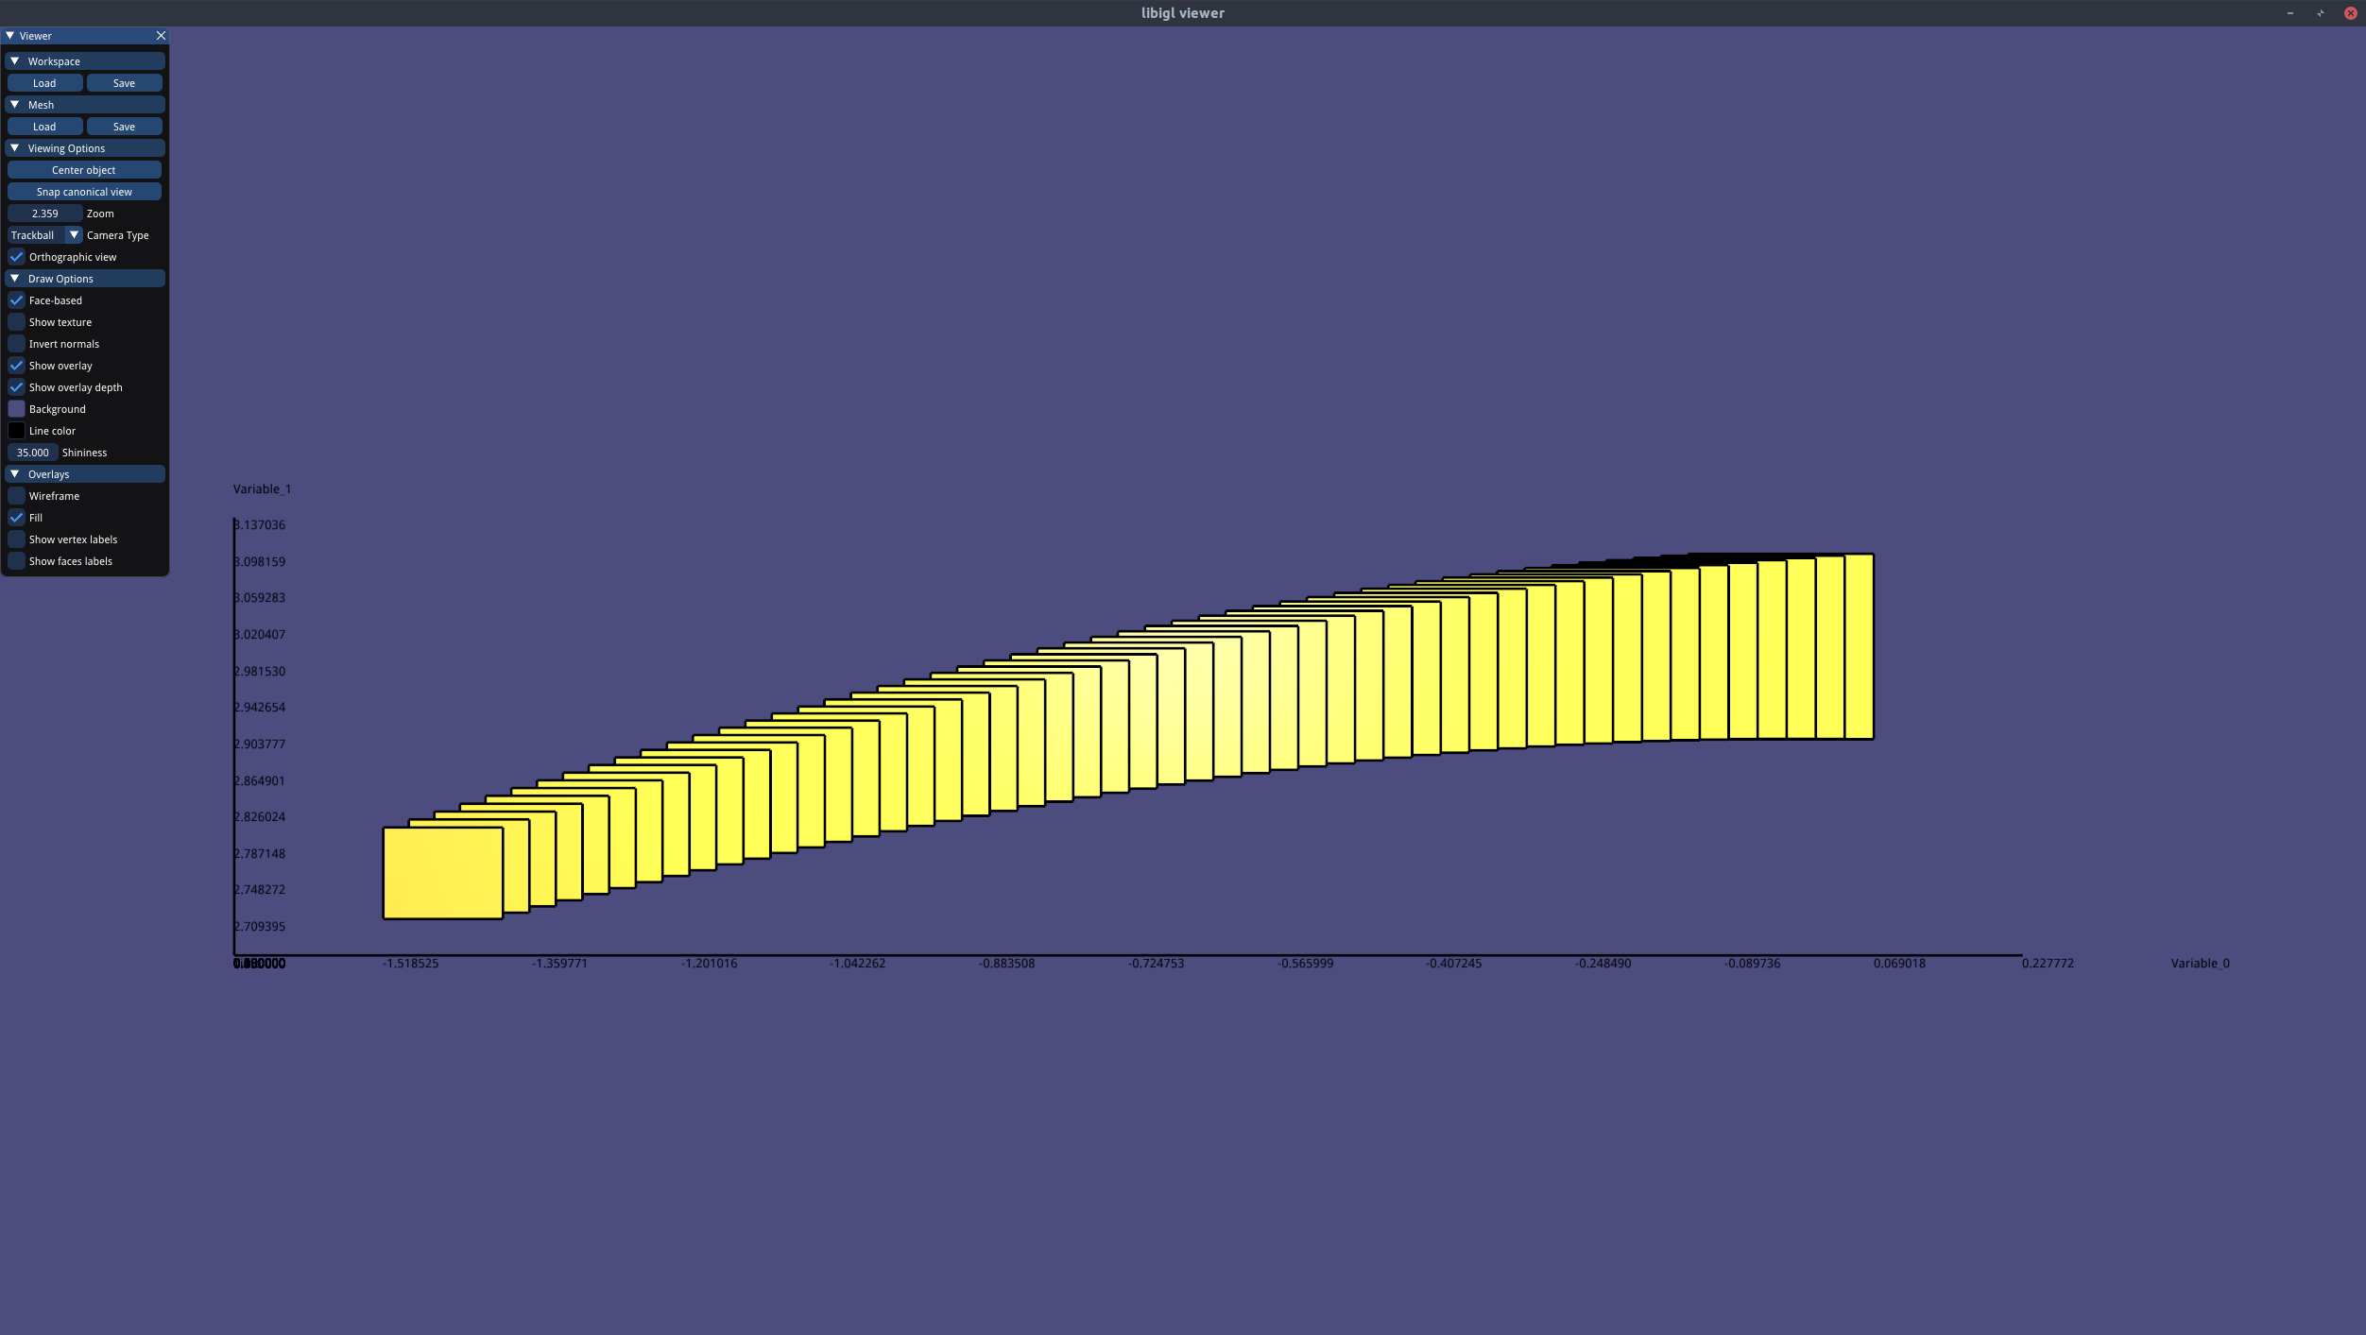Click x-axis tick label -0.724753
The height and width of the screenshot is (1335, 2366).
tap(1156, 964)
